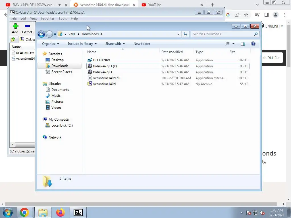Mute the FMV #449 tab audio icon
The height and width of the screenshot is (218, 291).
(x=60, y=5)
